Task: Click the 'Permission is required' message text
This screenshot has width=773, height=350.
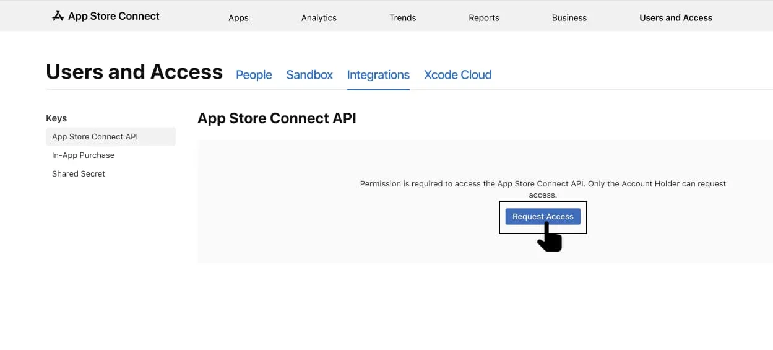Action: [543, 189]
